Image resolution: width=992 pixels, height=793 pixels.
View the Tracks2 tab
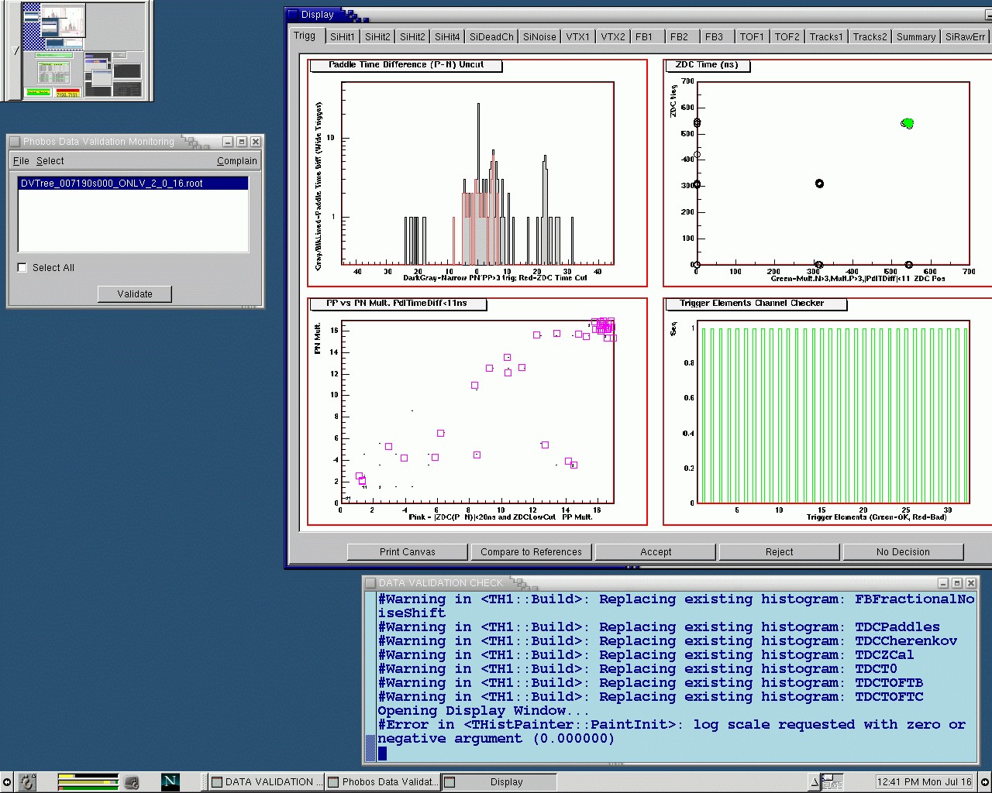tap(870, 36)
